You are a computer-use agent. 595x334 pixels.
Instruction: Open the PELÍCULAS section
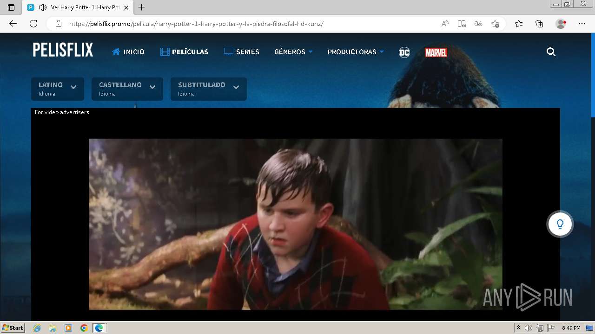184,51
